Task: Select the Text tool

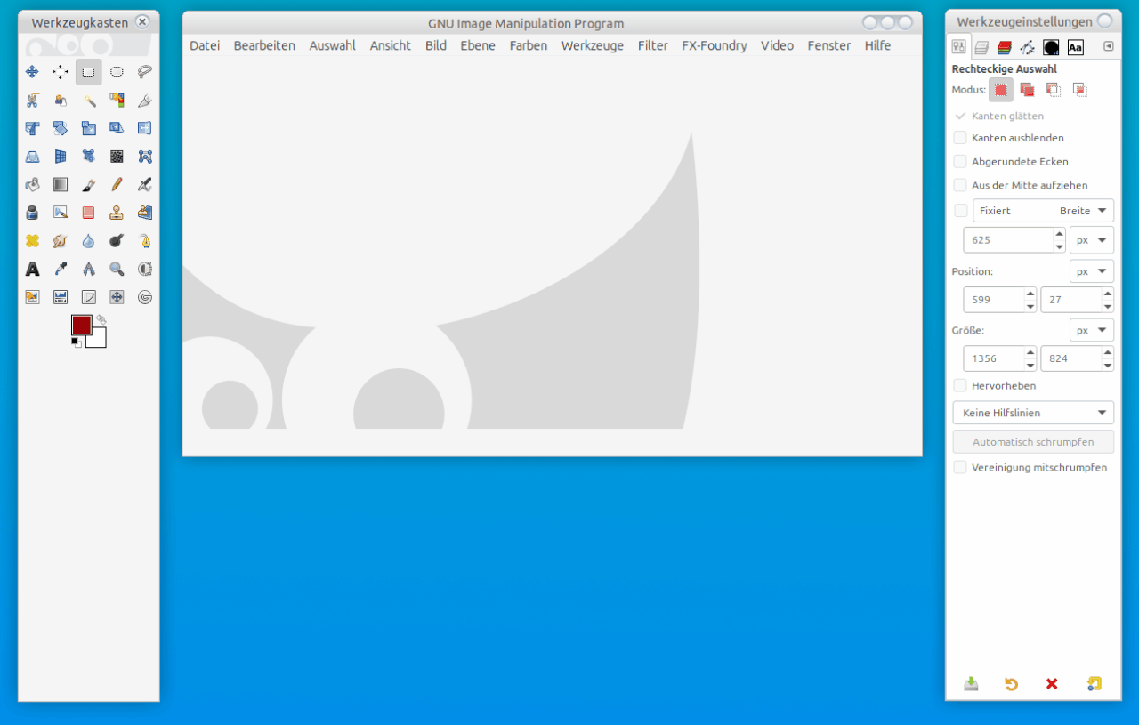Action: click(x=32, y=269)
